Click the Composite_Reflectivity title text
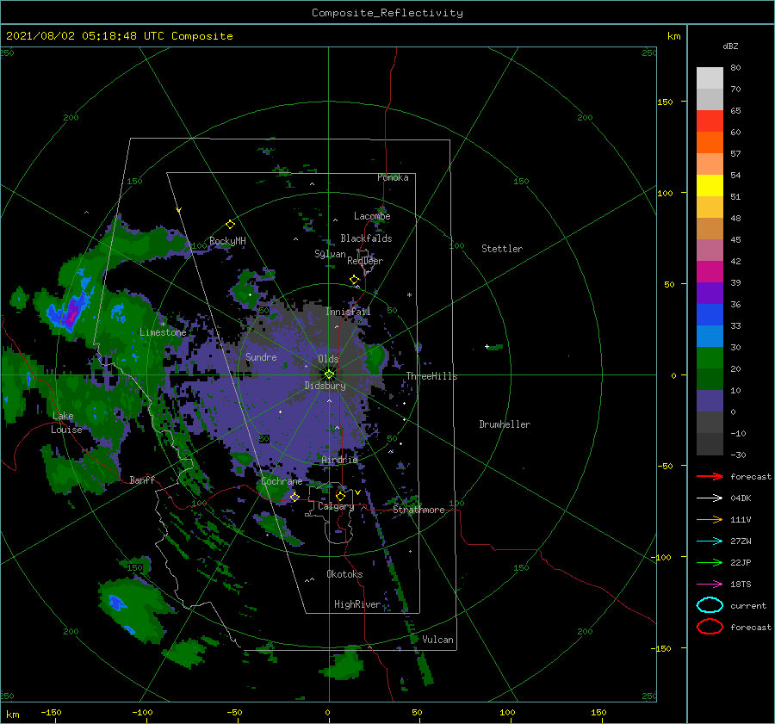The image size is (775, 724). 387,13
